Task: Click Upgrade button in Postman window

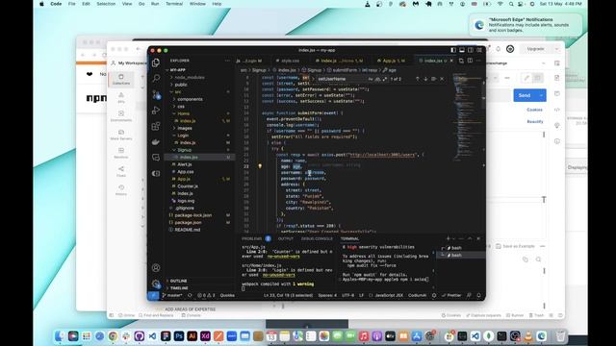Action: (x=535, y=49)
